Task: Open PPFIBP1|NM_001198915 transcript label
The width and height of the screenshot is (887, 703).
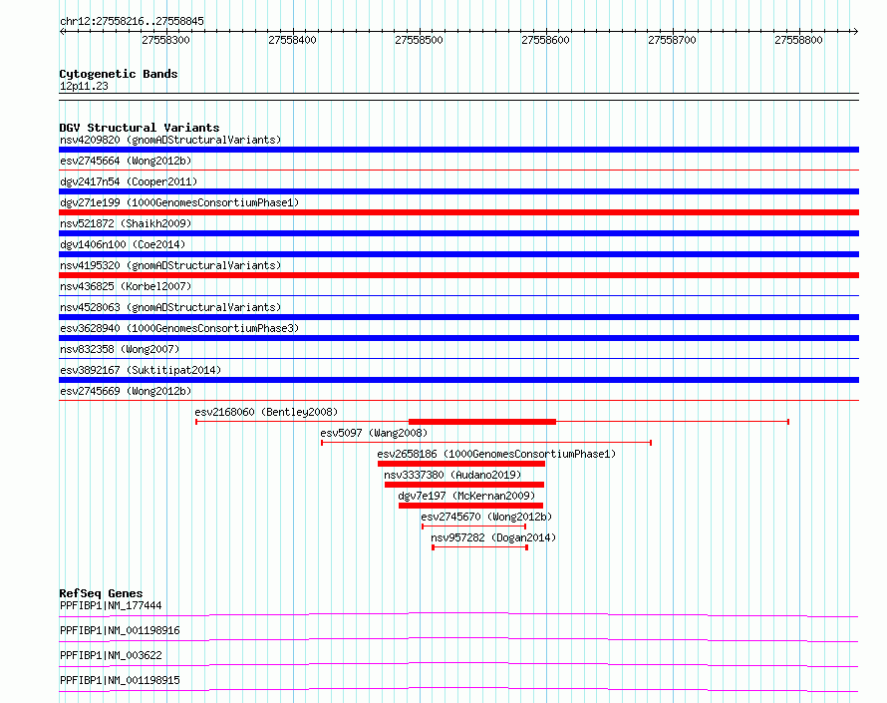Action: tap(120, 680)
